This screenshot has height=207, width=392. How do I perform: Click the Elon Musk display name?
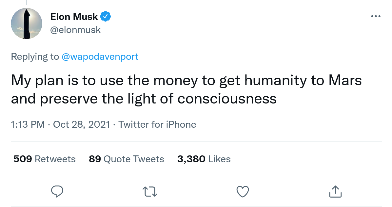74,16
